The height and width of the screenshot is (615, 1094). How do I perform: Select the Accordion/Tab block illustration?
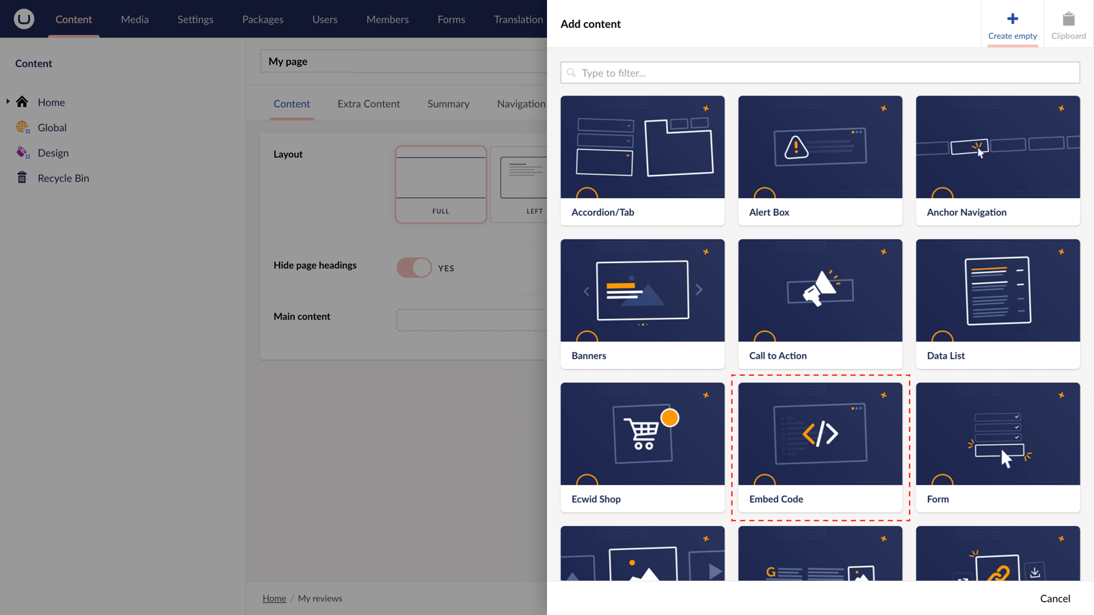click(643, 147)
